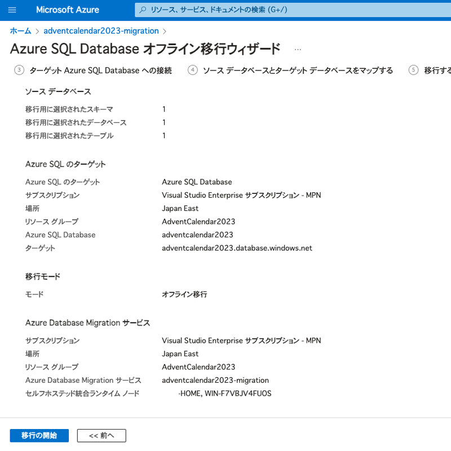Click the step 3 circle number icon
This screenshot has width=451, height=451.
(x=19, y=70)
